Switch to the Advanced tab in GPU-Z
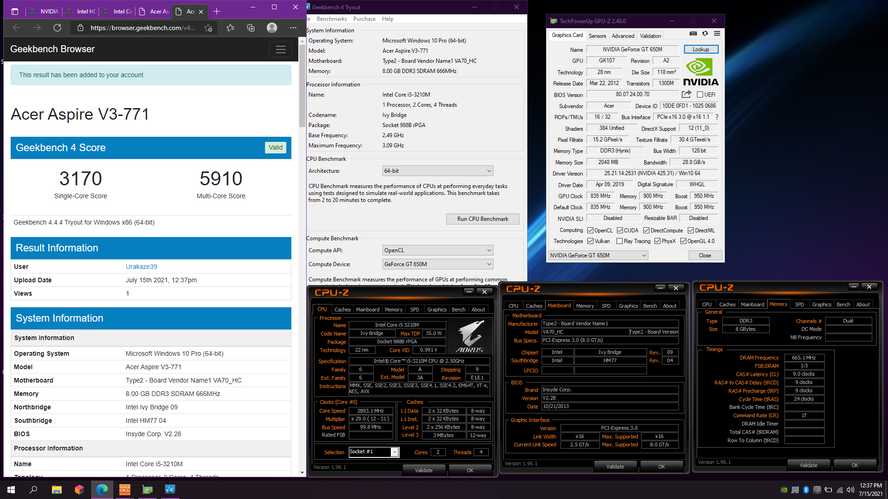The image size is (888, 499). (x=623, y=36)
